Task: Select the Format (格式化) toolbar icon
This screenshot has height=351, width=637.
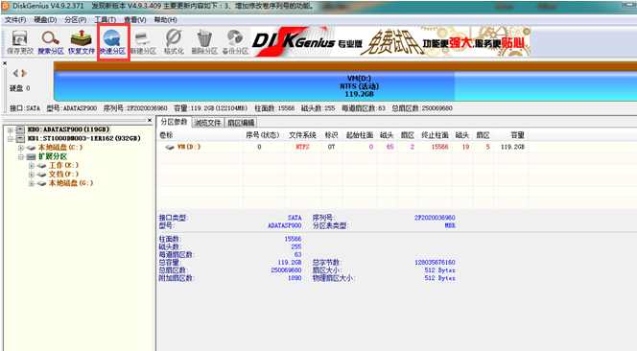Action: tap(174, 42)
